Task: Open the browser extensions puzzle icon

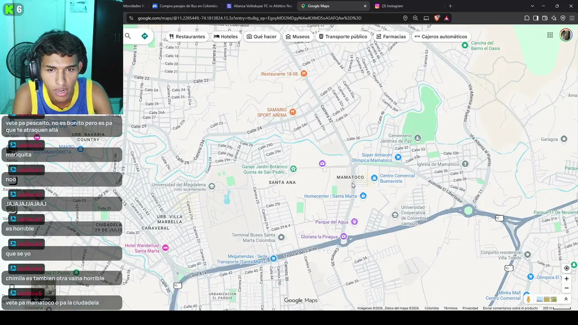Action: [527, 18]
